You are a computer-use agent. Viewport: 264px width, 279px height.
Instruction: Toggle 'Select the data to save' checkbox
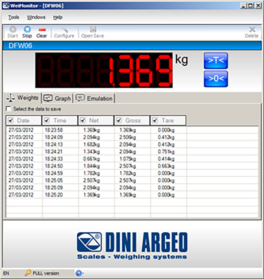9,109
